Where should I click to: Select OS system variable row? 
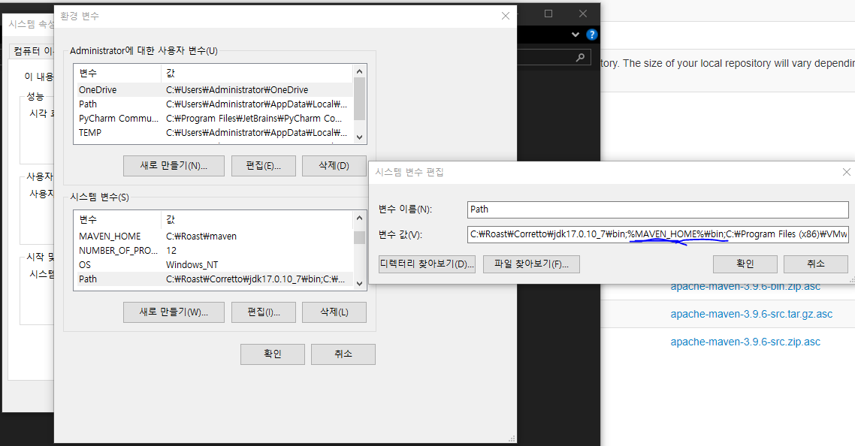213,265
